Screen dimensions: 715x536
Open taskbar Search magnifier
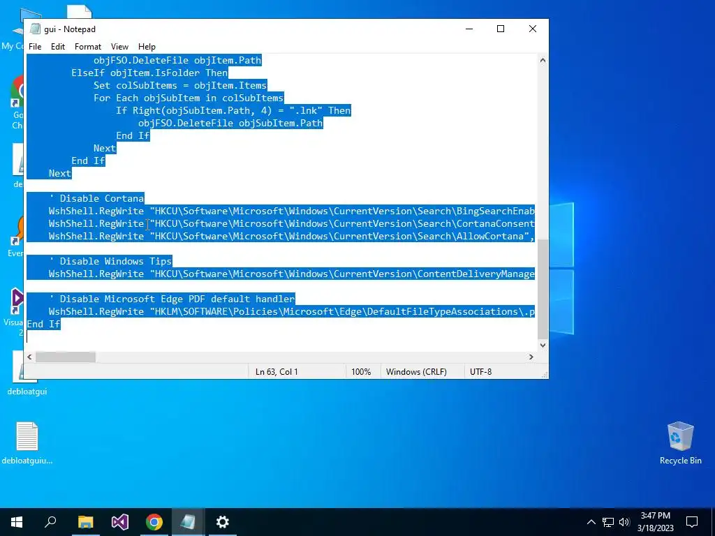tap(50, 522)
